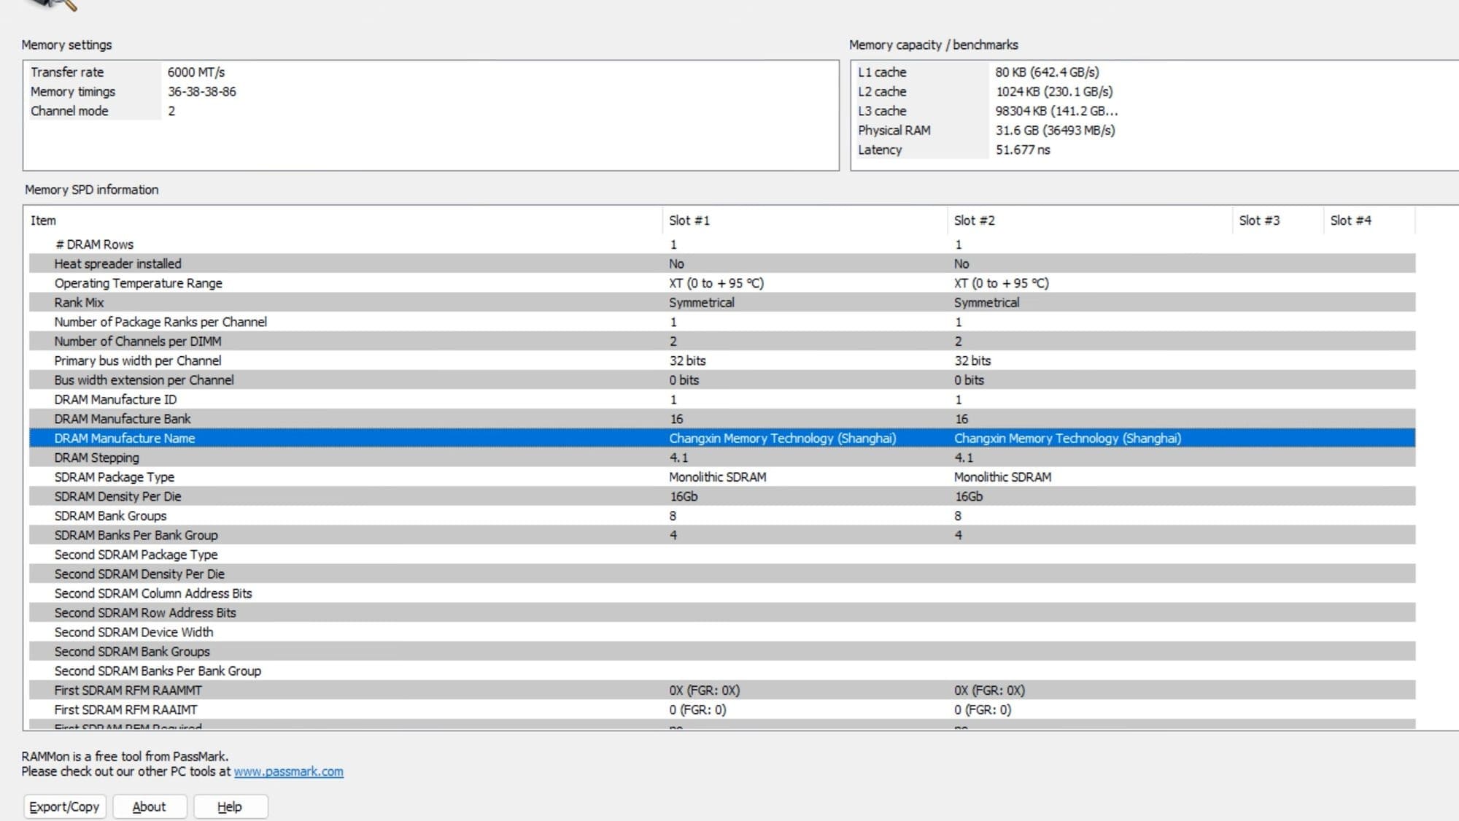This screenshot has height=821, width=1459.
Task: Select the Rank Mix row
Action: [x=79, y=302]
